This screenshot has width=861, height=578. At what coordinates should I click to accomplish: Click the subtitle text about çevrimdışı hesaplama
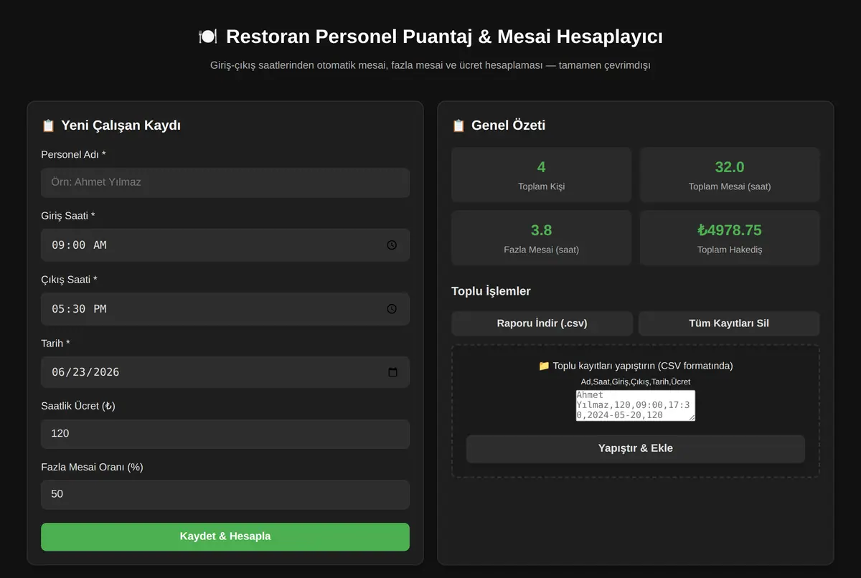pyautogui.click(x=430, y=65)
